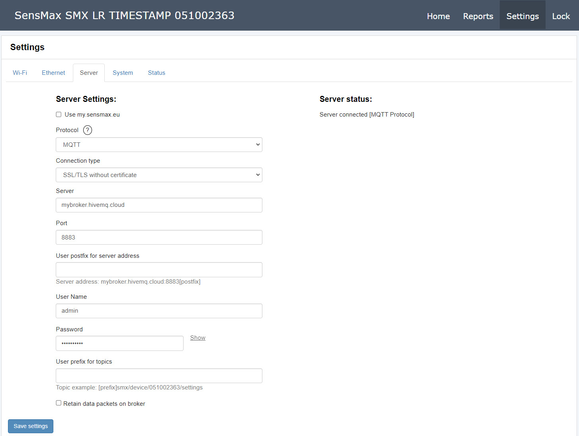The image size is (579, 436).
Task: Click the Show password link
Action: (x=198, y=338)
